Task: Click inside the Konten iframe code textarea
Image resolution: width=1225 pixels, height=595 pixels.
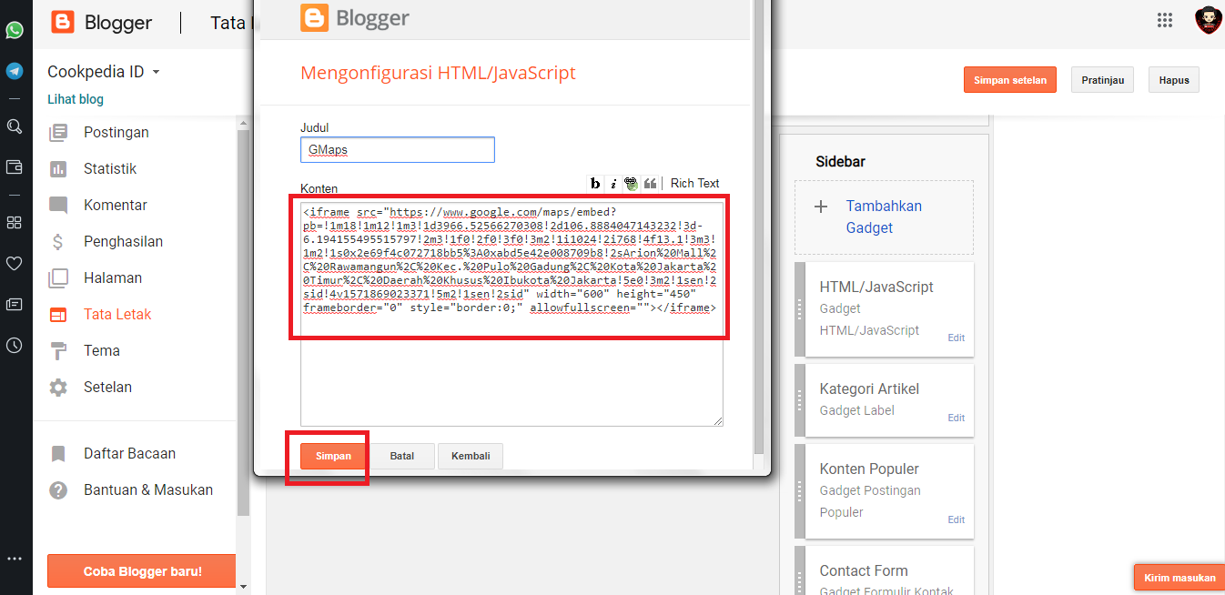Action: [511, 313]
